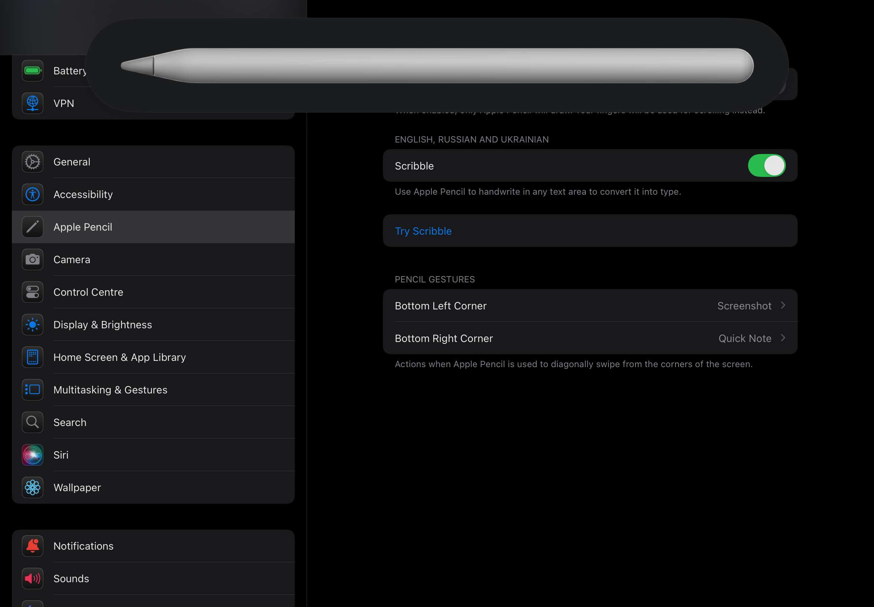
Task: Click the Accessibility icon
Action: 32,194
